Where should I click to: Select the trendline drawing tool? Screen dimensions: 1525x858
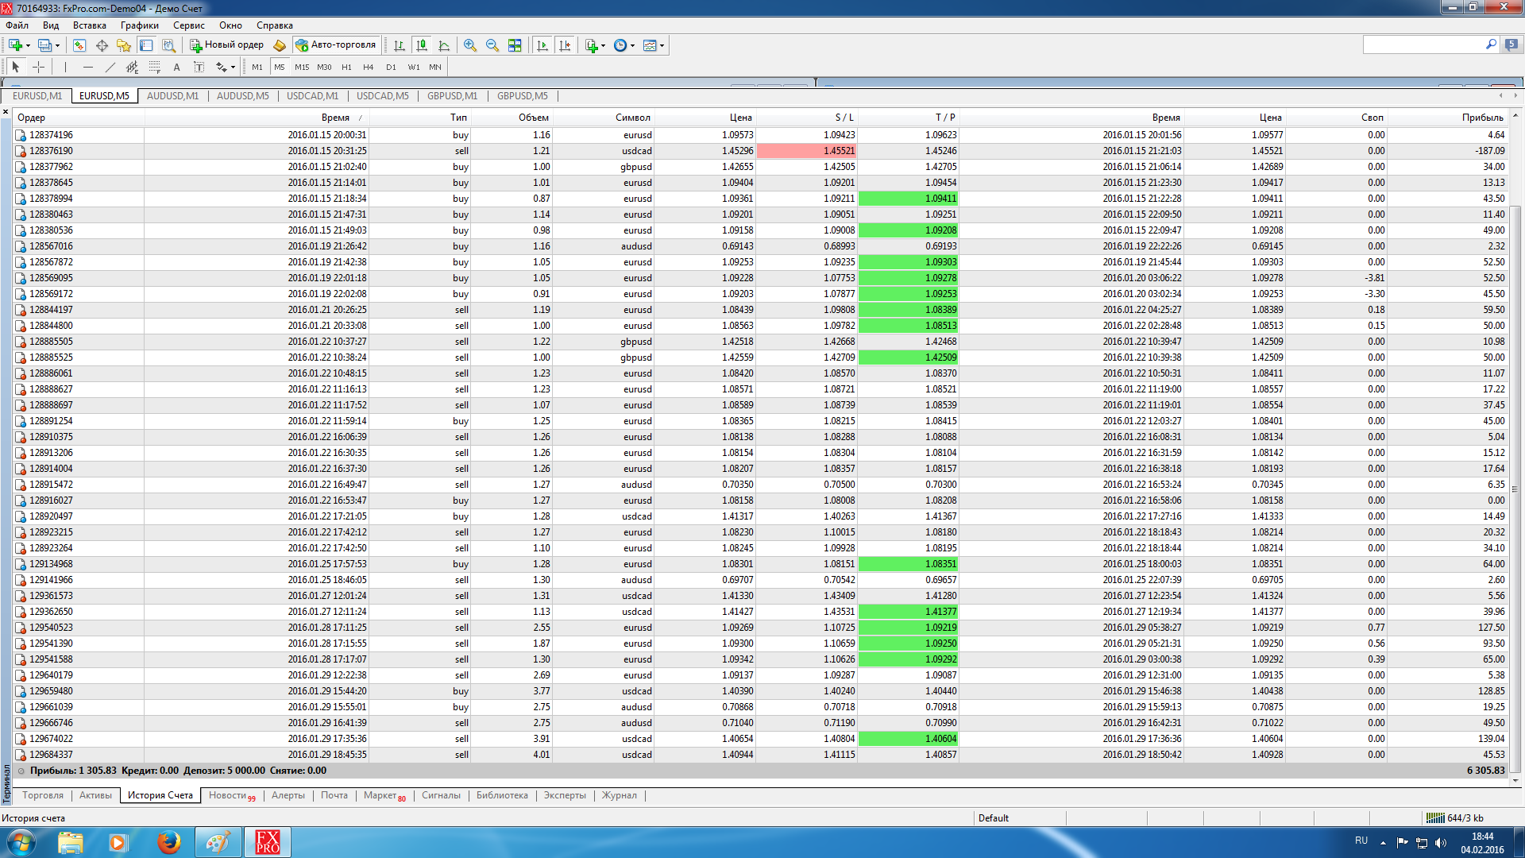(x=110, y=68)
